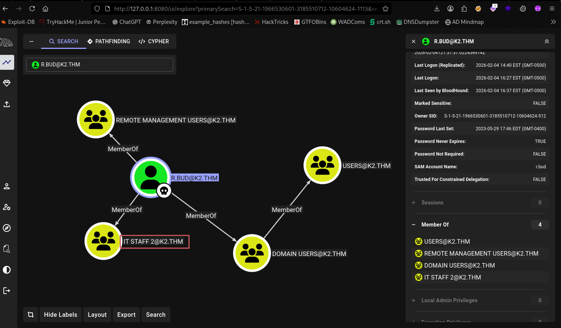This screenshot has height=328, width=561.
Task: Switch to the Pathfinding tab
Action: coord(109,41)
